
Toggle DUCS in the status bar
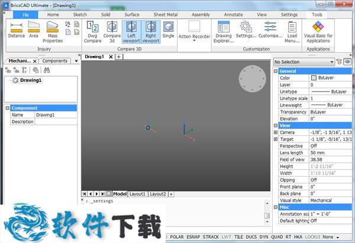(x=251, y=237)
